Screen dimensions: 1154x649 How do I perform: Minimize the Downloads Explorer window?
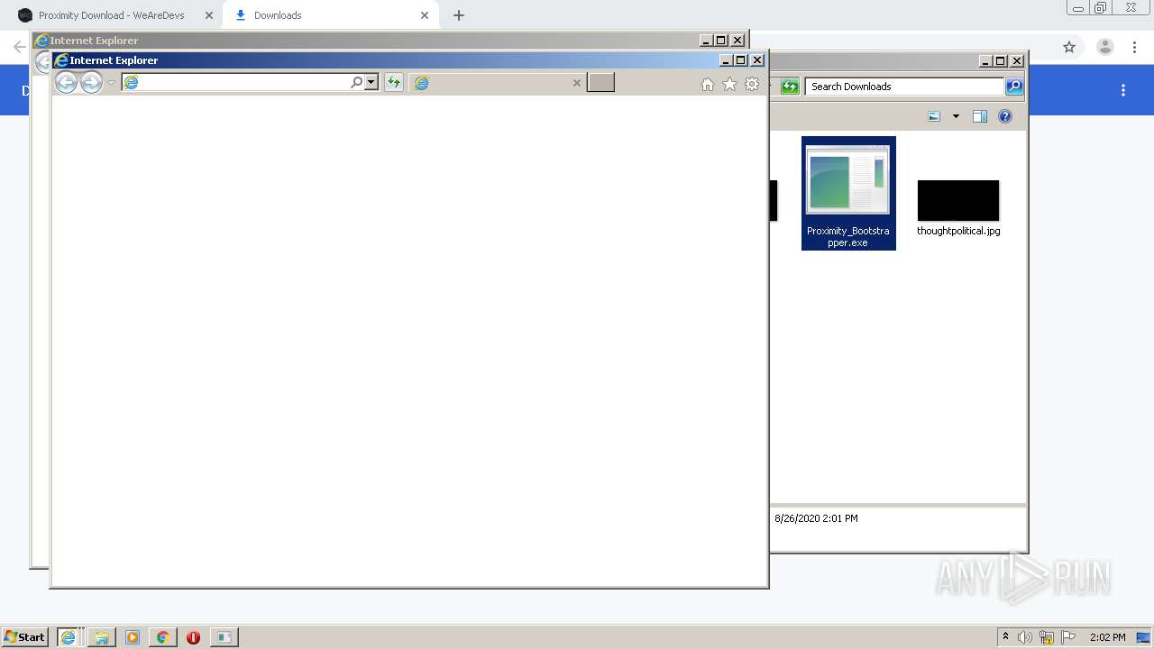(x=985, y=61)
